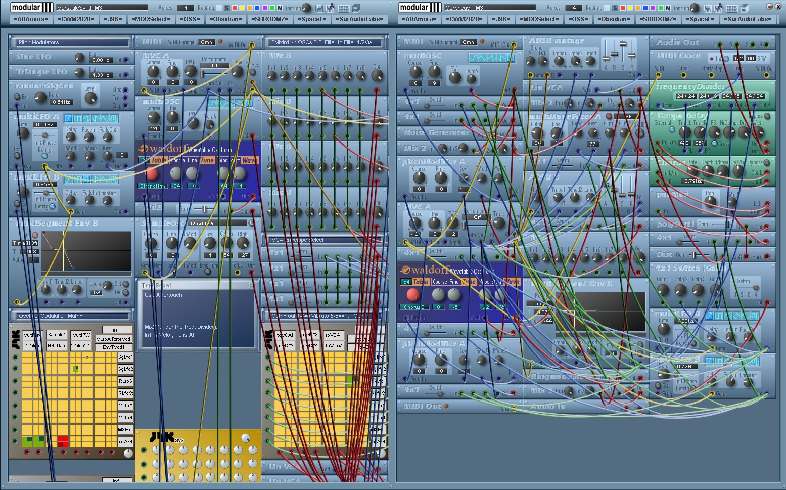Open MIDI Channel Omni dropdown in Morpheus

pos(469,42)
